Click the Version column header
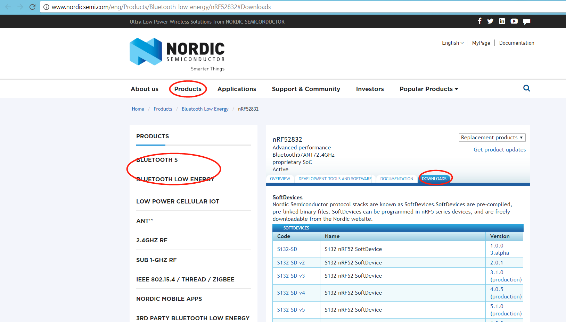 pyautogui.click(x=500, y=236)
